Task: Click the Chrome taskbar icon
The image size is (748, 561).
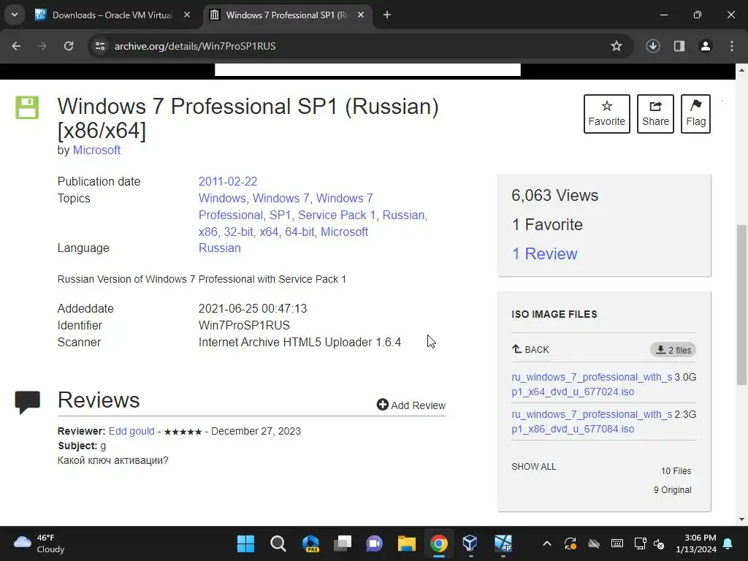Action: point(439,543)
